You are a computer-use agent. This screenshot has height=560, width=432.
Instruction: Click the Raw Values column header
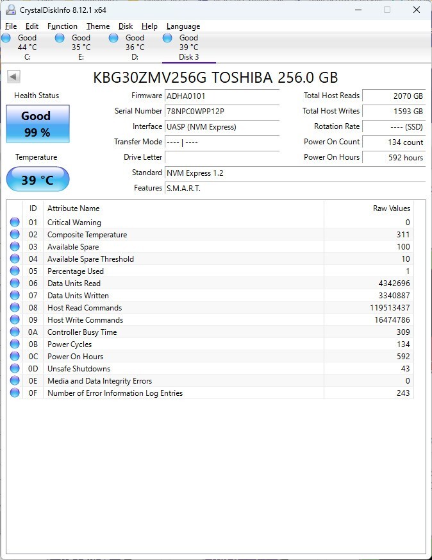click(369, 208)
